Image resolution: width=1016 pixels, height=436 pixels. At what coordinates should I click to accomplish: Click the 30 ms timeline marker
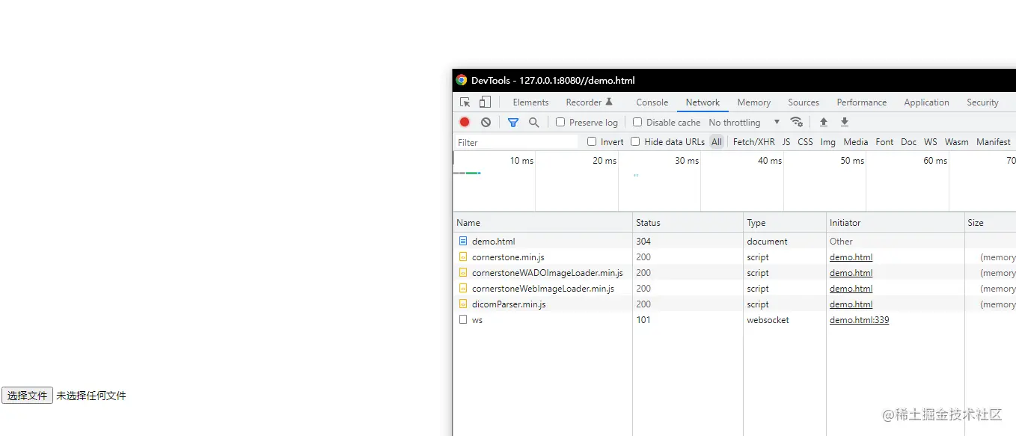tap(687, 160)
